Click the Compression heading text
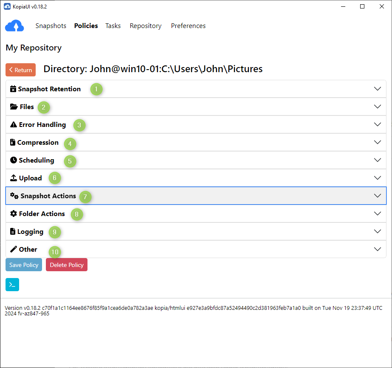The width and height of the screenshot is (392, 368). [38, 142]
